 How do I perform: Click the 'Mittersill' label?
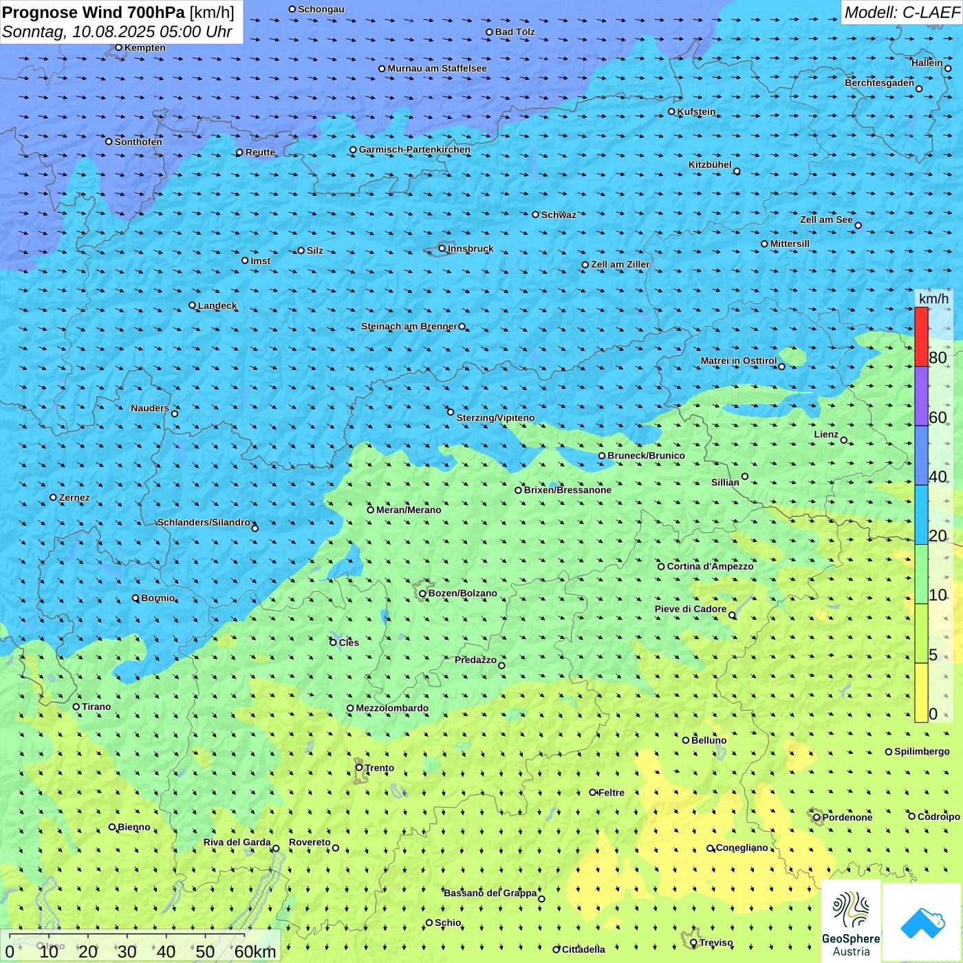[x=790, y=244]
